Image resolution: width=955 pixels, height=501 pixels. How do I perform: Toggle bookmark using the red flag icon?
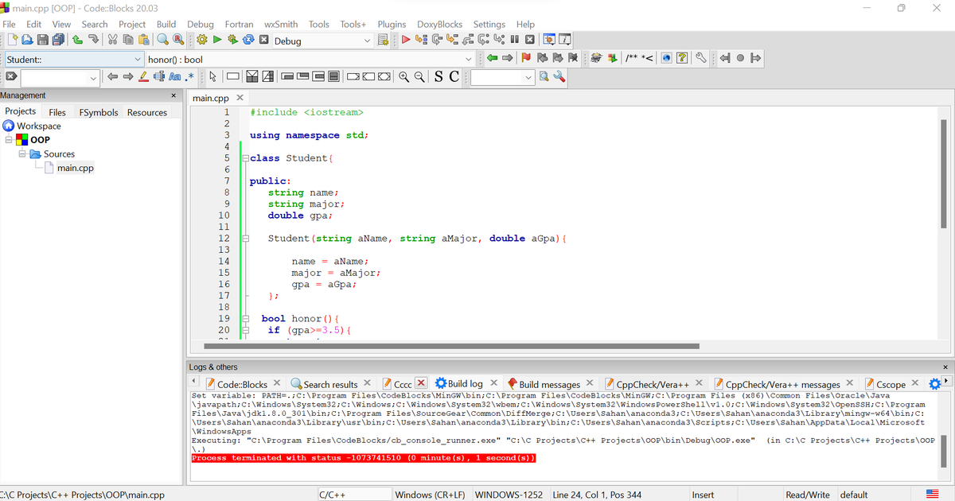526,59
